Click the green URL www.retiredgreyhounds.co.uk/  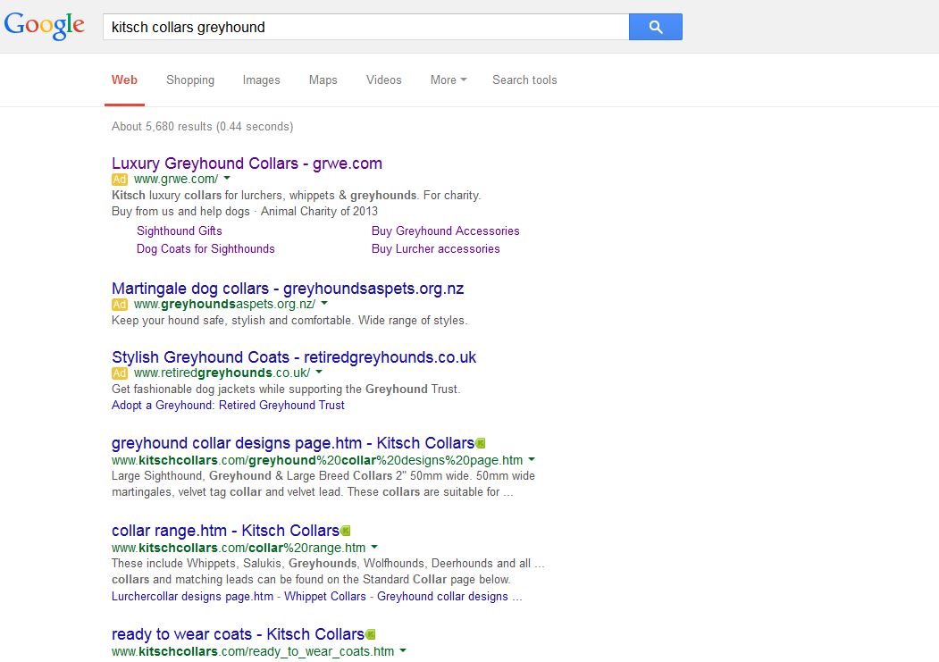point(222,373)
